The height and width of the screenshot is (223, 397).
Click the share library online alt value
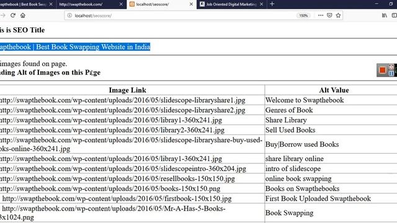pyautogui.click(x=295, y=159)
